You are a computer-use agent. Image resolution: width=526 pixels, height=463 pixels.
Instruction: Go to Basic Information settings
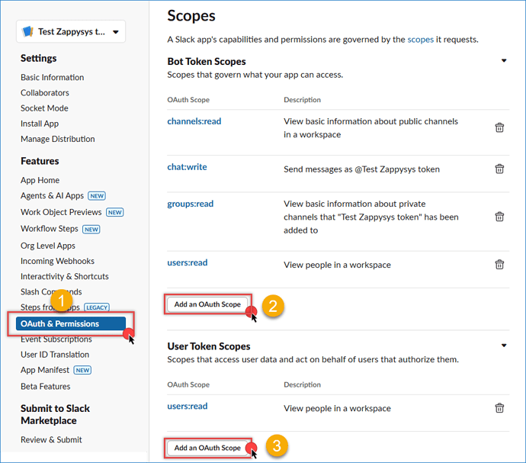click(x=53, y=77)
